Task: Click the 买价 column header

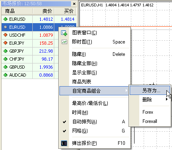Action: click(65, 11)
